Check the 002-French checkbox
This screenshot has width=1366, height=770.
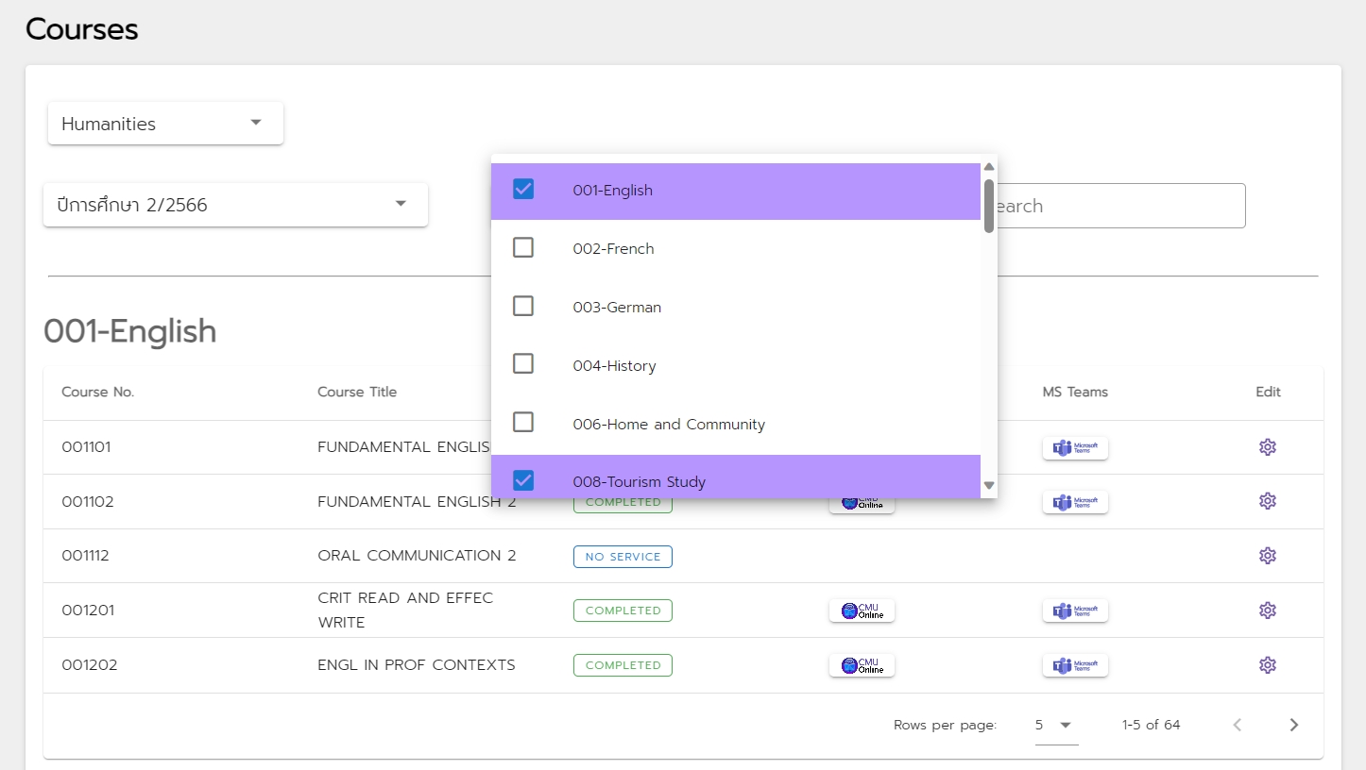tap(523, 248)
